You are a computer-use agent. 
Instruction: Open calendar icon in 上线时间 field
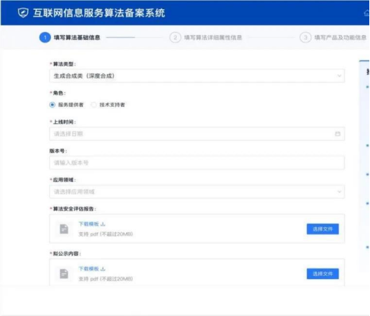point(338,134)
